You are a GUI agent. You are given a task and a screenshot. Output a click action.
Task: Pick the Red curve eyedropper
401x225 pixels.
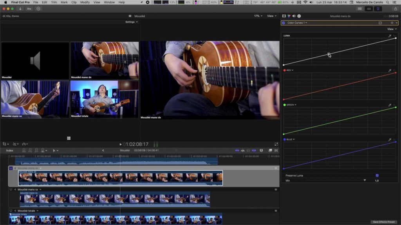click(390, 70)
